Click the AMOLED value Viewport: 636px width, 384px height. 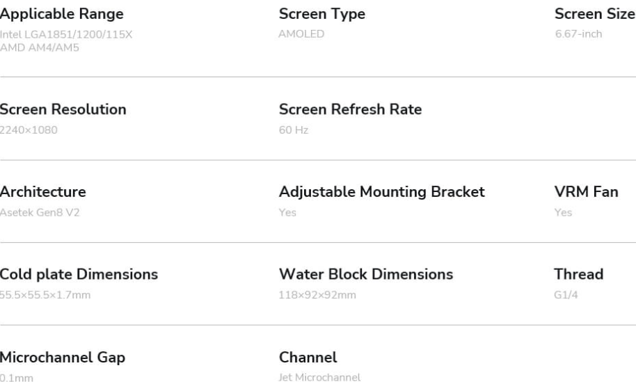(301, 34)
